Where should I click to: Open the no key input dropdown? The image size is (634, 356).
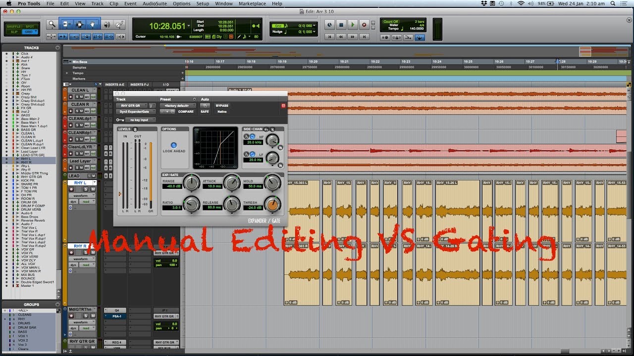(140, 120)
